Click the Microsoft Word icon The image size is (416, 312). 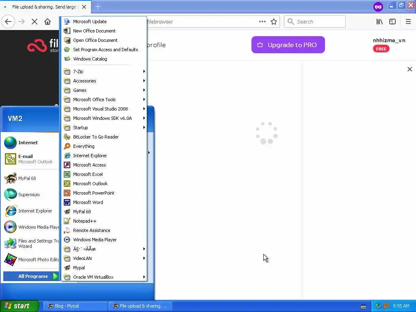(x=67, y=202)
